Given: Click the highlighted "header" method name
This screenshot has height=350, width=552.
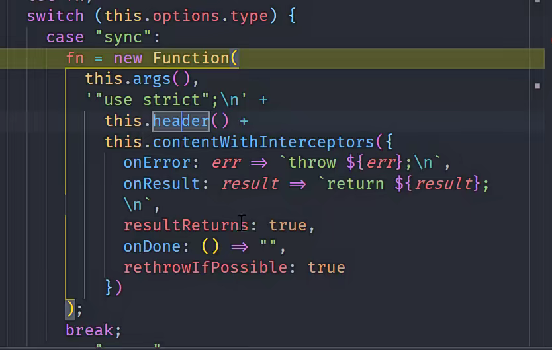Looking at the screenshot, I should (x=181, y=121).
